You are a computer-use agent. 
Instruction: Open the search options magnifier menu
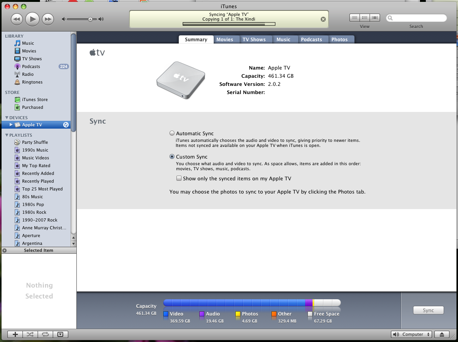tap(390, 18)
